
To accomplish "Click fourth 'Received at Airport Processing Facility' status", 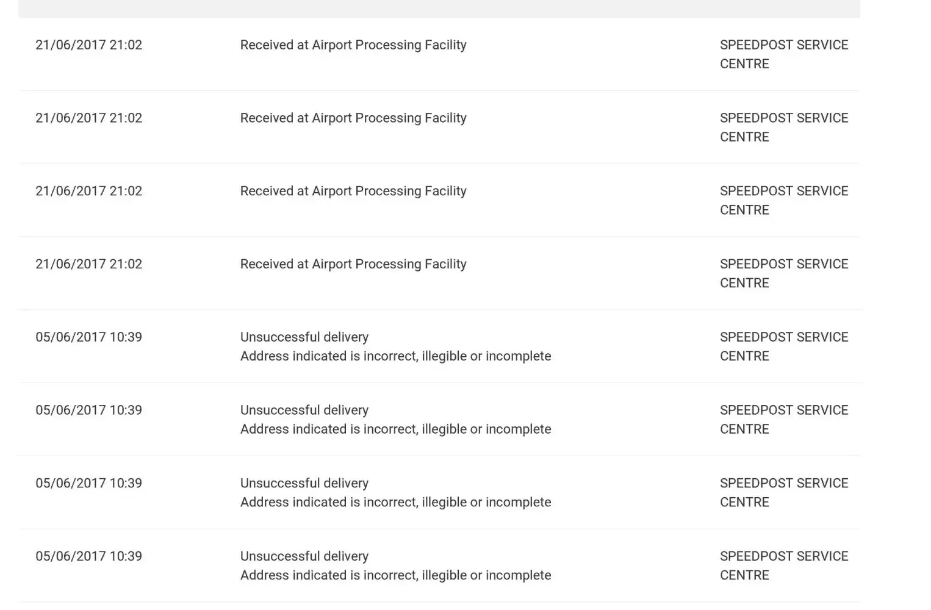I will [x=353, y=264].
